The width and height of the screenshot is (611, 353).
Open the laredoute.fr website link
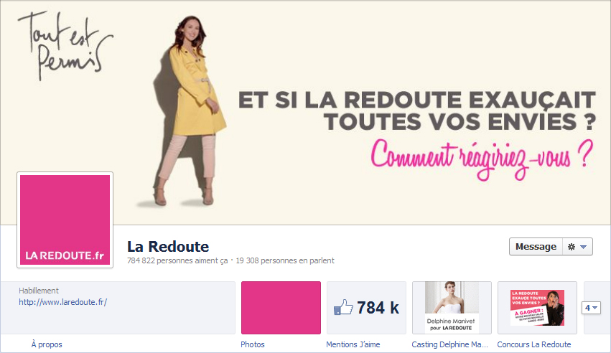tap(62, 302)
